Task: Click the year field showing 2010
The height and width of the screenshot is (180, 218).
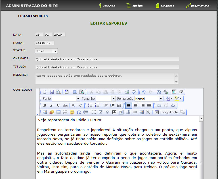Action: [x=59, y=34]
